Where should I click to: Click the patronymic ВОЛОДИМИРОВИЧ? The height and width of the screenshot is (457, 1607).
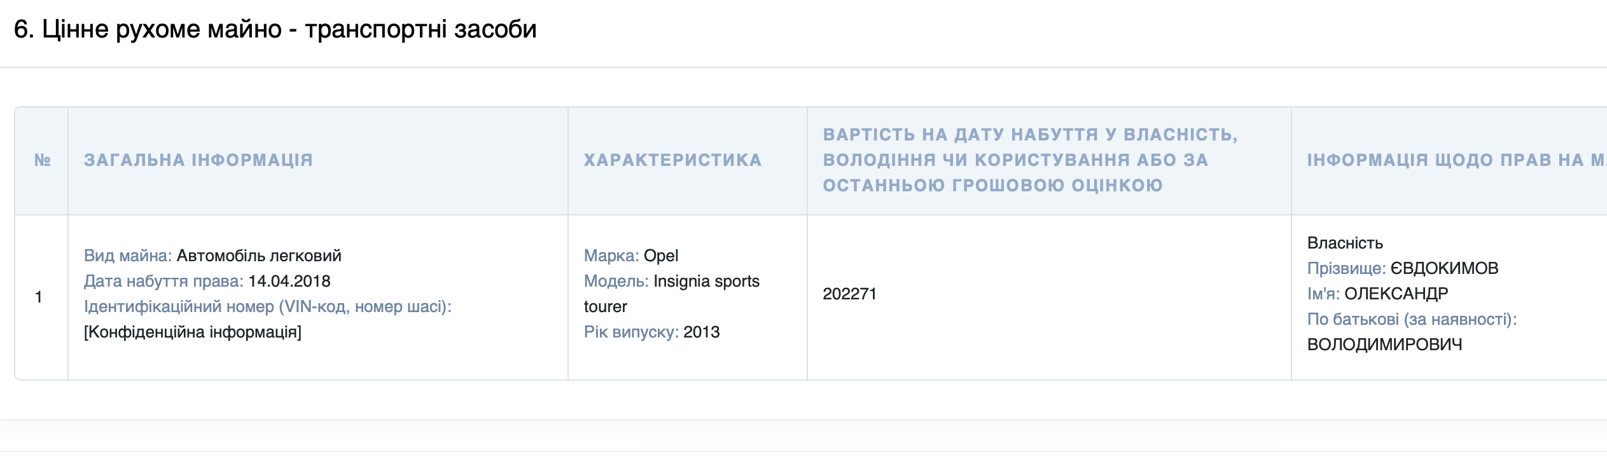point(1384,344)
